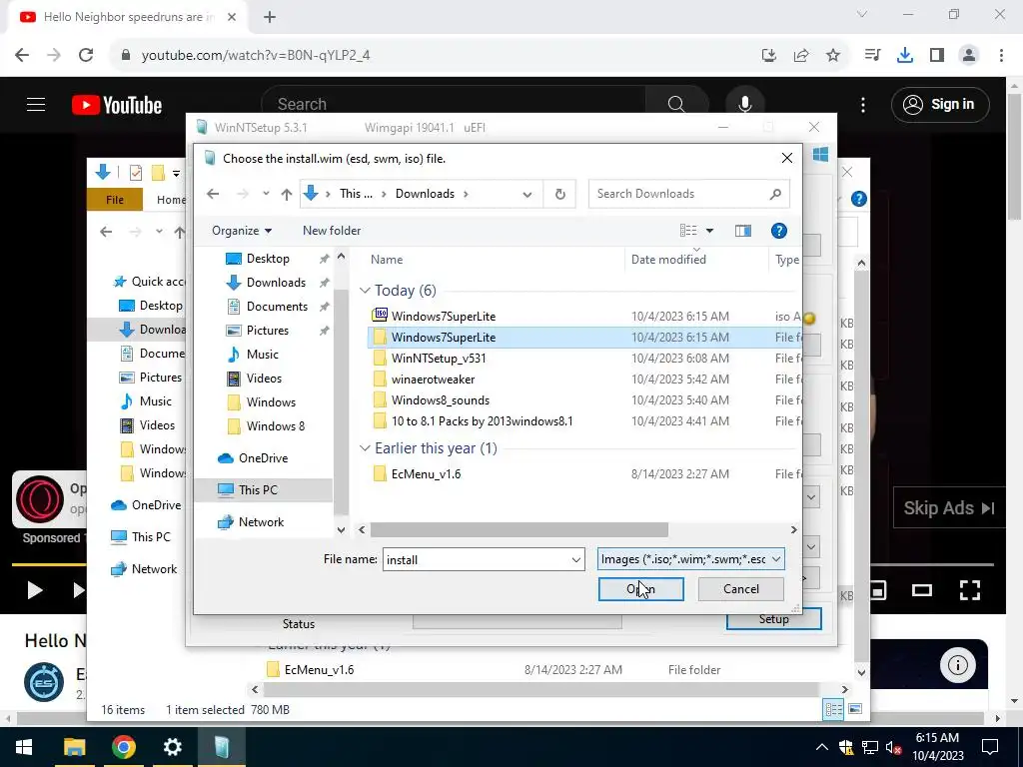Toggle the preview pane icon in dialog
Viewport: 1023px width, 767px height.
pos(742,231)
